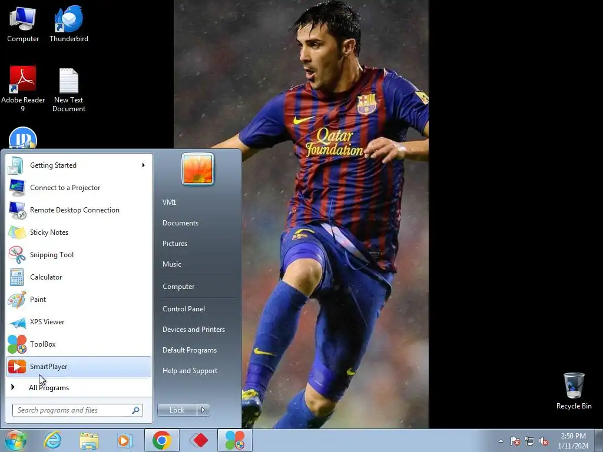Screen dimensions: 603x452
Task: Launch ToolBox from Start menu
Action: click(79, 344)
